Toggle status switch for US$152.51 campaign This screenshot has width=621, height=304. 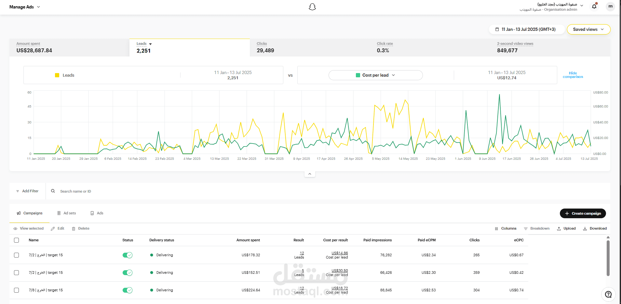pyautogui.click(x=128, y=272)
